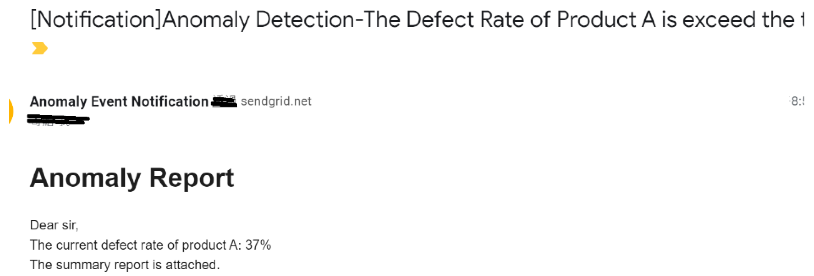The height and width of the screenshot is (276, 814).
Task: Click the word "Report" in body heading
Action: 191,178
